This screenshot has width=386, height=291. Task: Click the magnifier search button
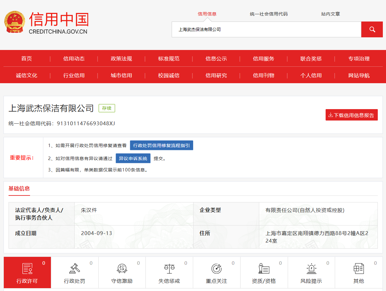tap(372, 29)
